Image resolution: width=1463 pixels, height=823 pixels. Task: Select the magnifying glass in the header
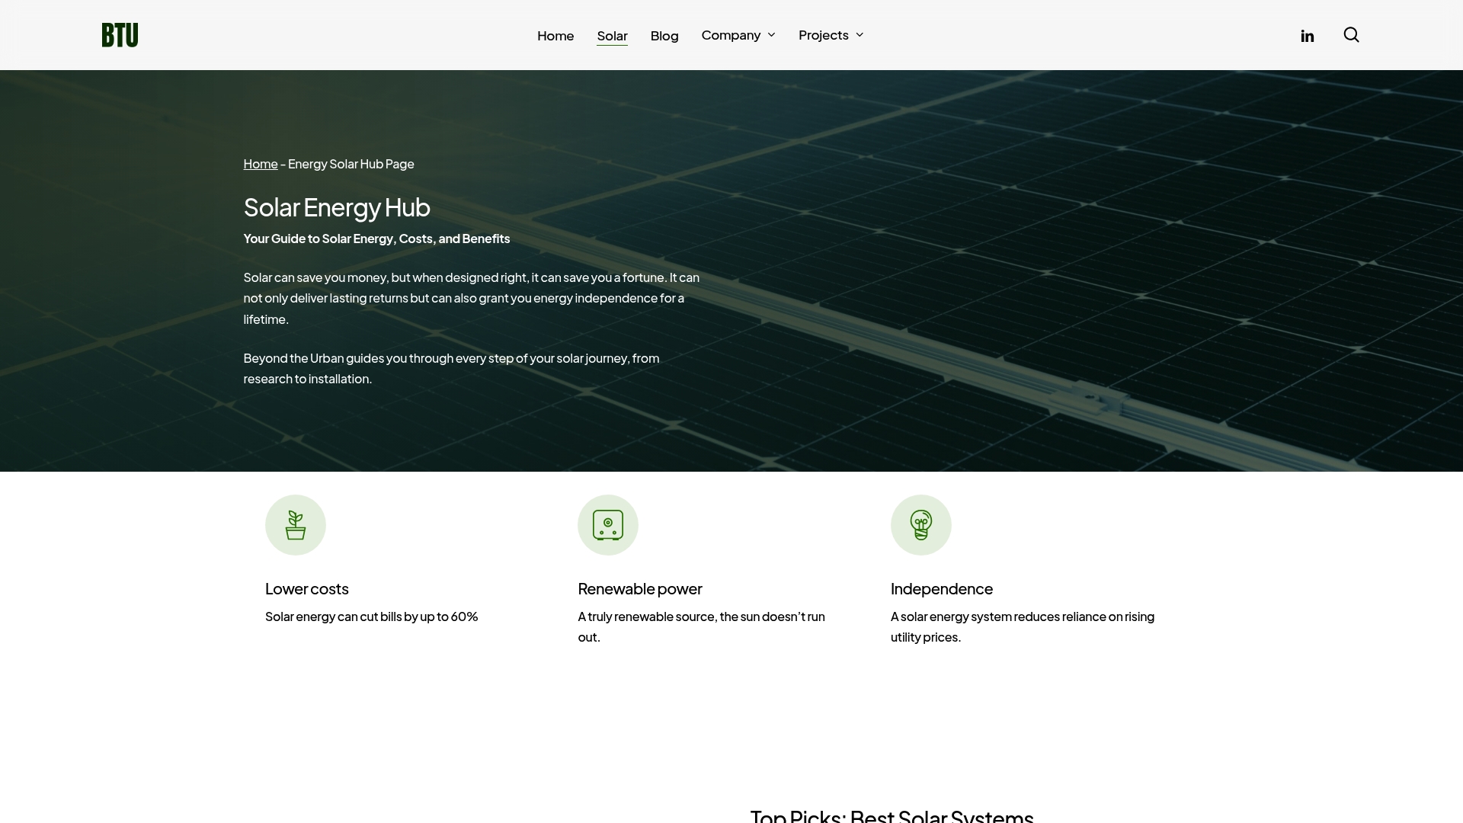click(1352, 34)
